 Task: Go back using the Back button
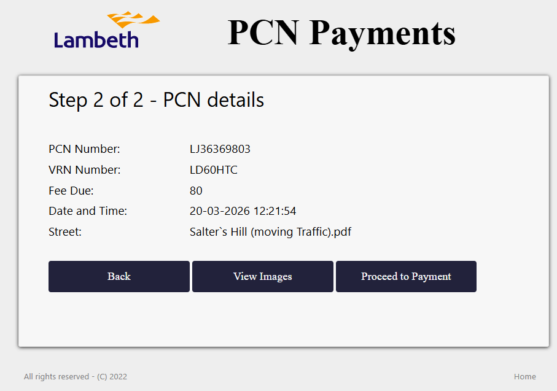[119, 276]
